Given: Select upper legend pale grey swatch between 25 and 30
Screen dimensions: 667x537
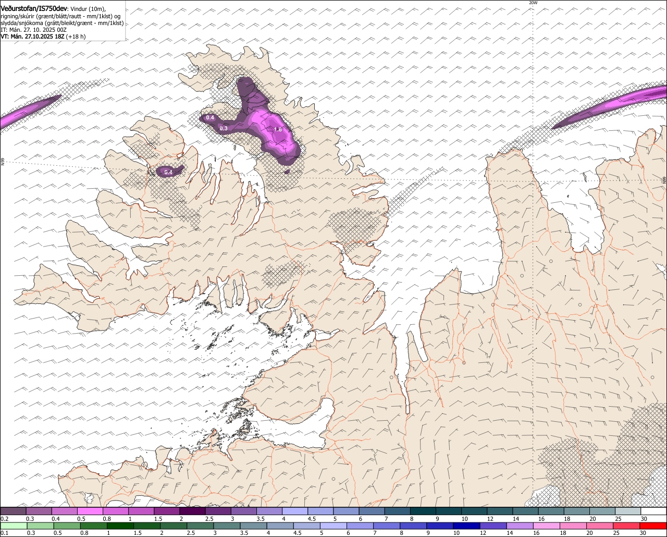Looking at the screenshot, I should pos(628,511).
